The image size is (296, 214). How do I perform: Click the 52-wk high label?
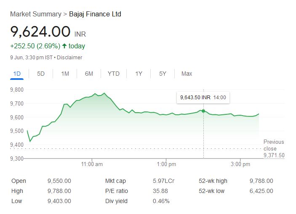click(213, 181)
